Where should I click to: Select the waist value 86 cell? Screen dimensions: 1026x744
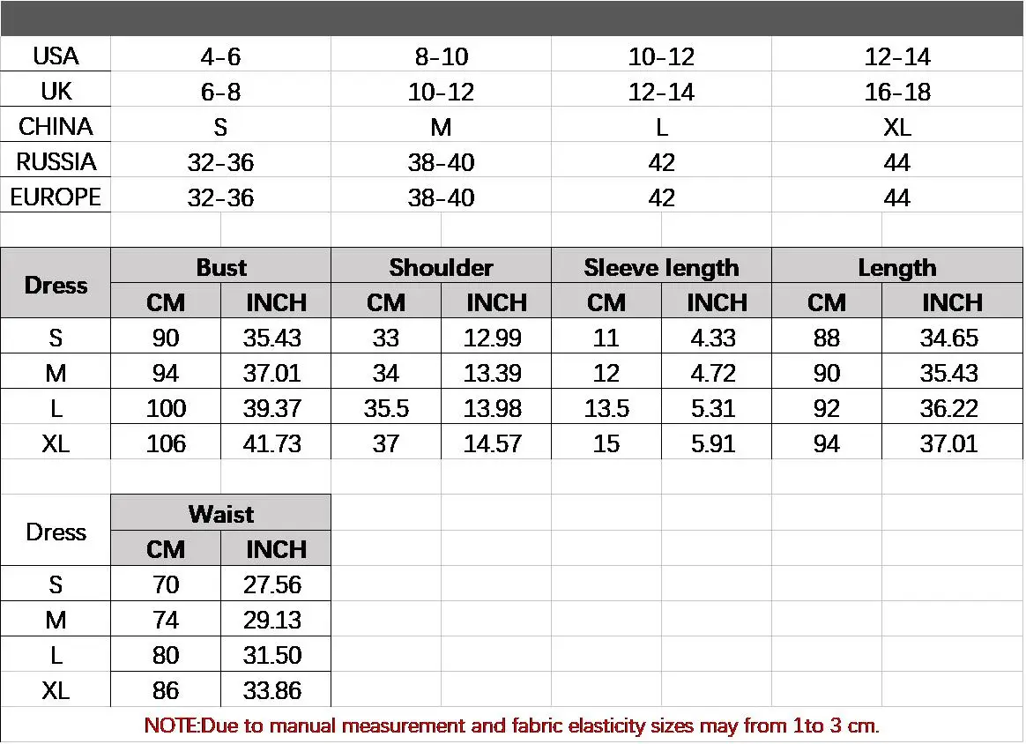pos(166,690)
